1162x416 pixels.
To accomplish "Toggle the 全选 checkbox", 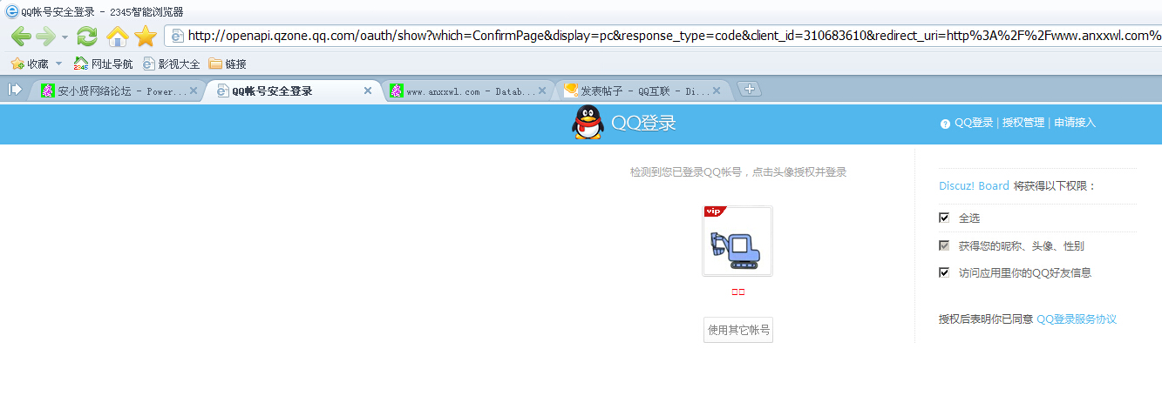I will click(943, 218).
